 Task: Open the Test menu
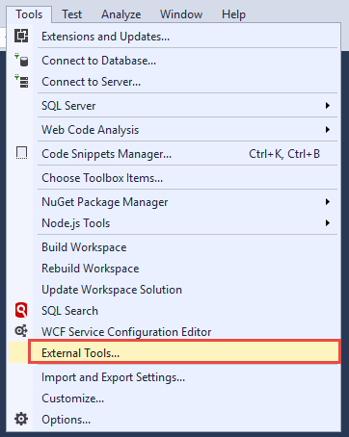pyautogui.click(x=72, y=14)
